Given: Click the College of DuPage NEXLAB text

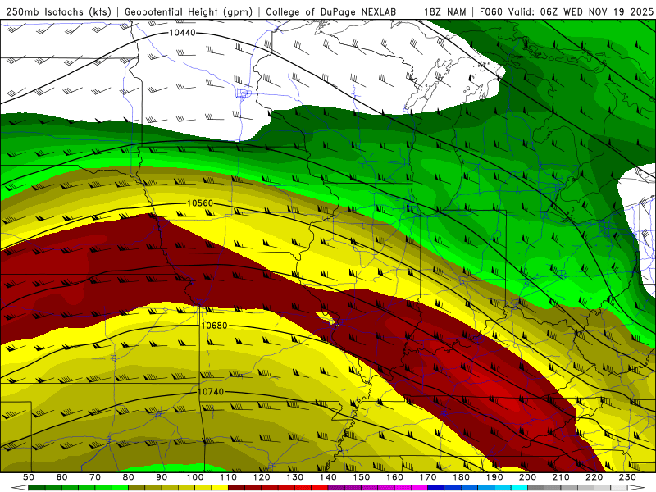Looking at the screenshot, I should (331, 11).
